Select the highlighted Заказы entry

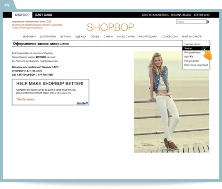pyautogui.click(x=196, y=48)
